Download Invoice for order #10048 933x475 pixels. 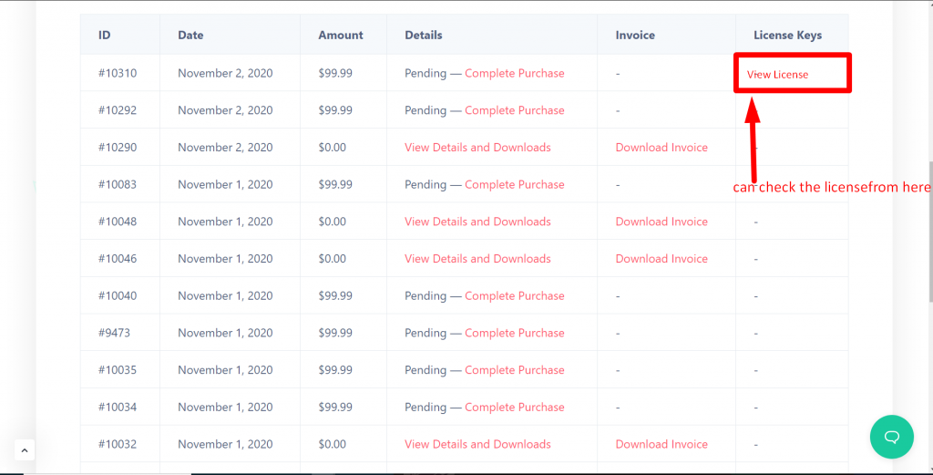[x=661, y=222]
